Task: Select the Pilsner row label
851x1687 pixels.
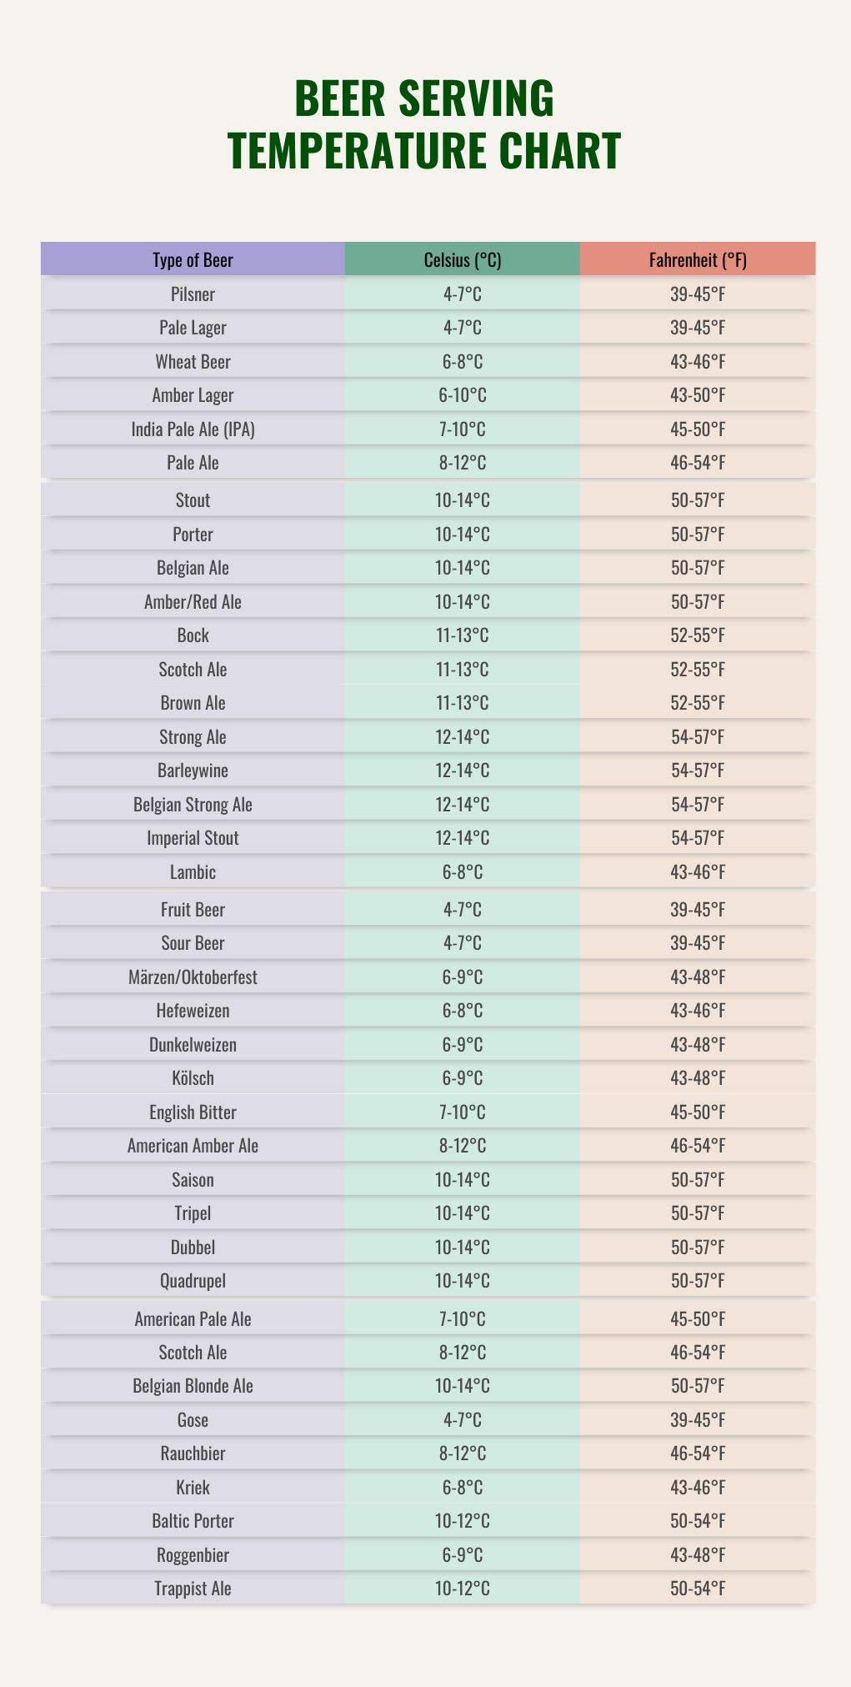Action: tap(193, 294)
